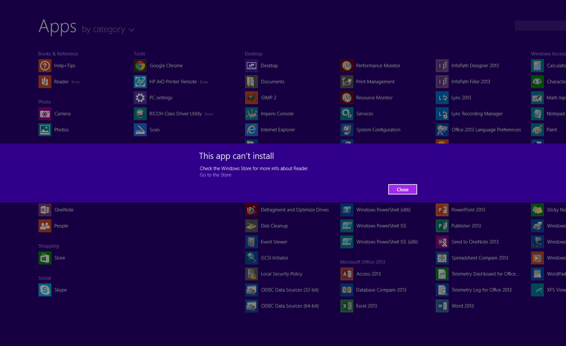Open RICOH Class Driver Utility icon

[140, 114]
